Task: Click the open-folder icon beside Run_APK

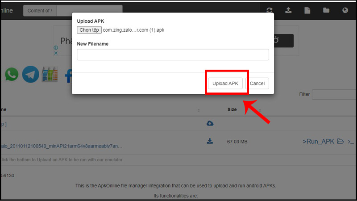Action: 340,142
